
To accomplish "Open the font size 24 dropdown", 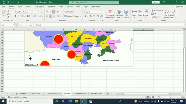I will coord(36,12).
